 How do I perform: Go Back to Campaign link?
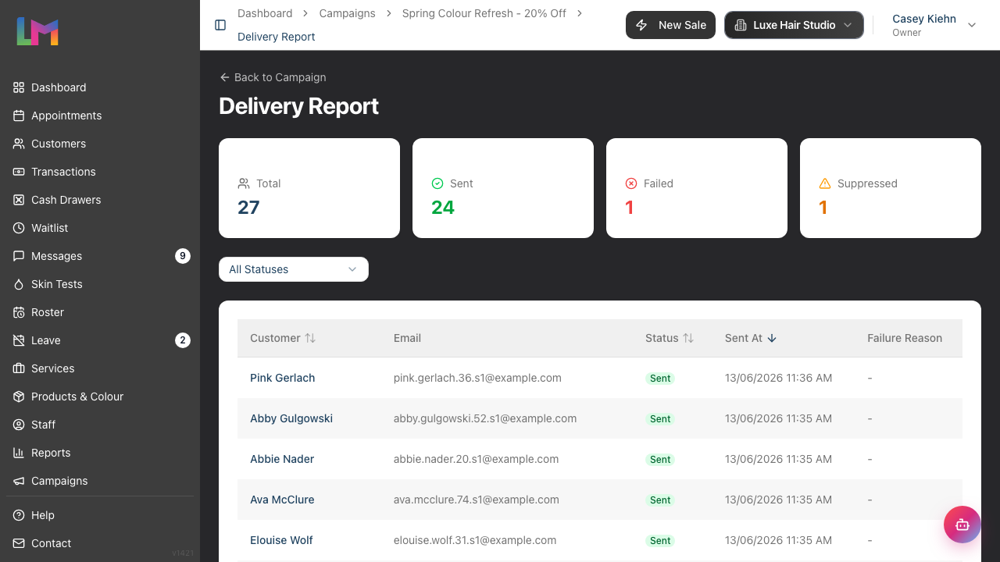coord(273,77)
